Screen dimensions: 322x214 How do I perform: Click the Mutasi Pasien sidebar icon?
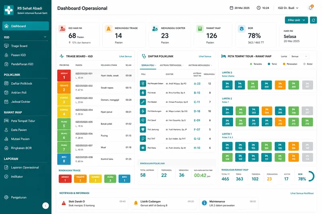tap(6, 139)
